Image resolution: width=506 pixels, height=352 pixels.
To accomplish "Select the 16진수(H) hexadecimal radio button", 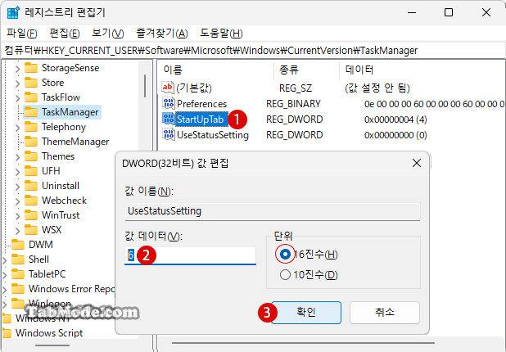I will pos(285,255).
